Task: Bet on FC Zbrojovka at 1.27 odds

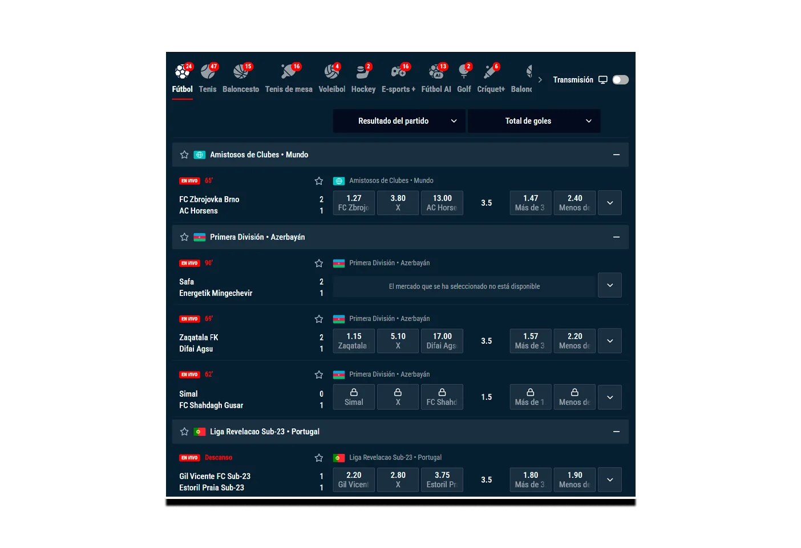Action: pos(354,203)
